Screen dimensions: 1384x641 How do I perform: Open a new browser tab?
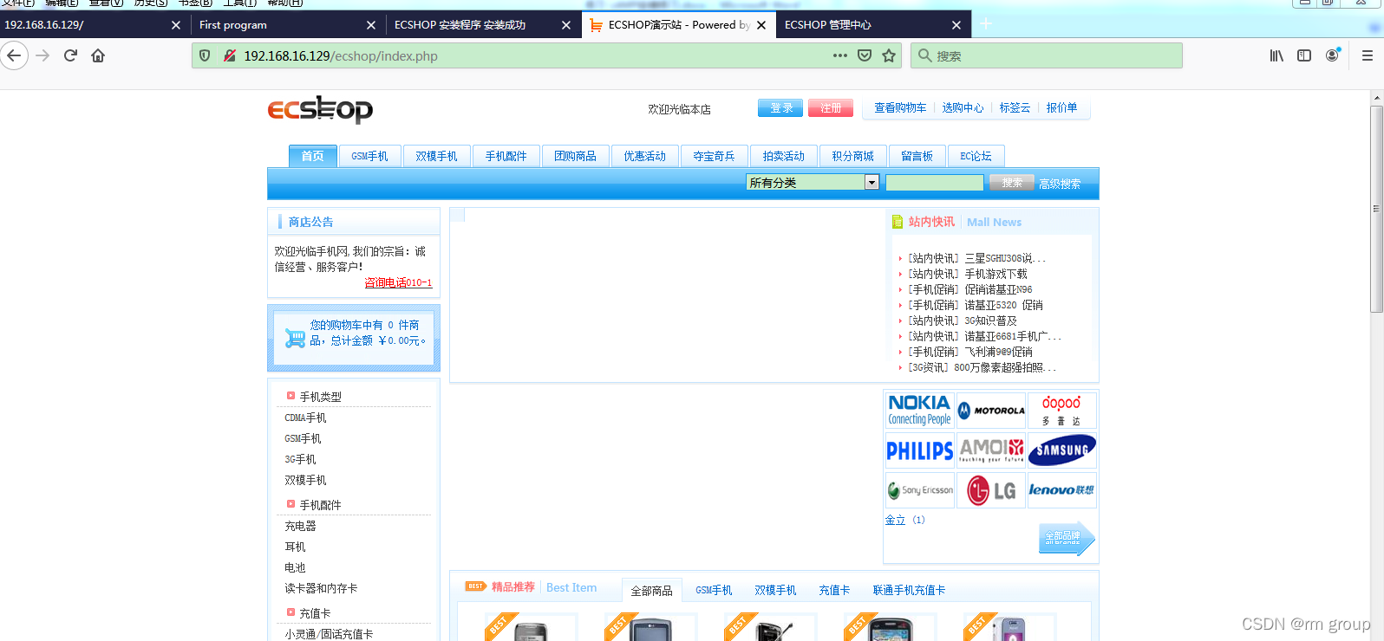click(986, 24)
